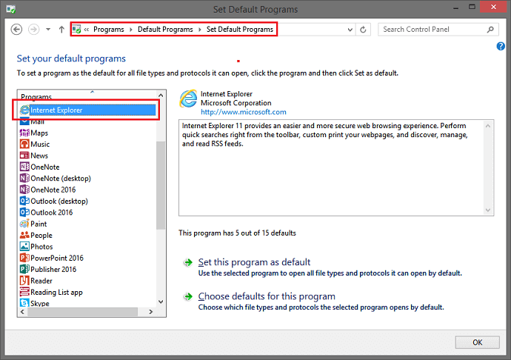Select Outlook (desktop) icon in list
Image resolution: width=511 pixels, height=360 pixels.
point(24,201)
